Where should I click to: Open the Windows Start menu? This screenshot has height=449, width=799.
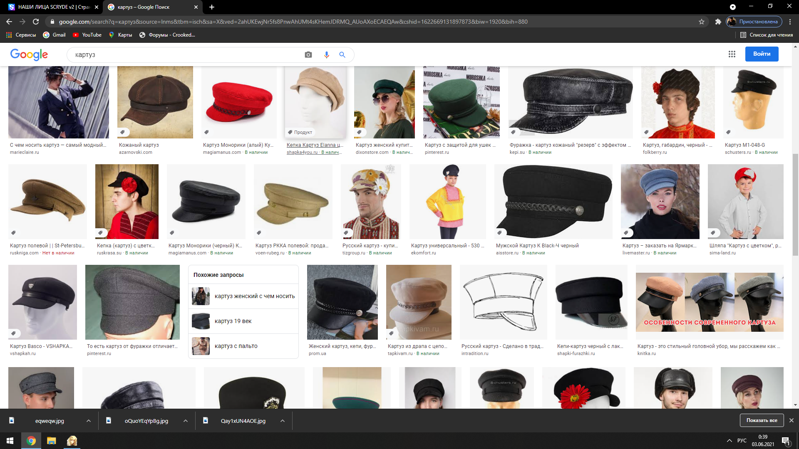[10, 441]
